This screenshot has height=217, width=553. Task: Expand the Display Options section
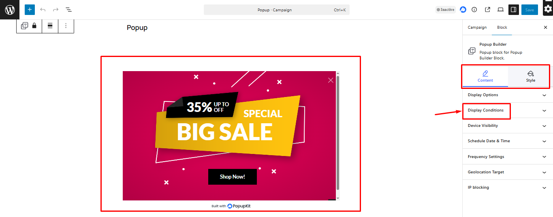tap(507, 95)
